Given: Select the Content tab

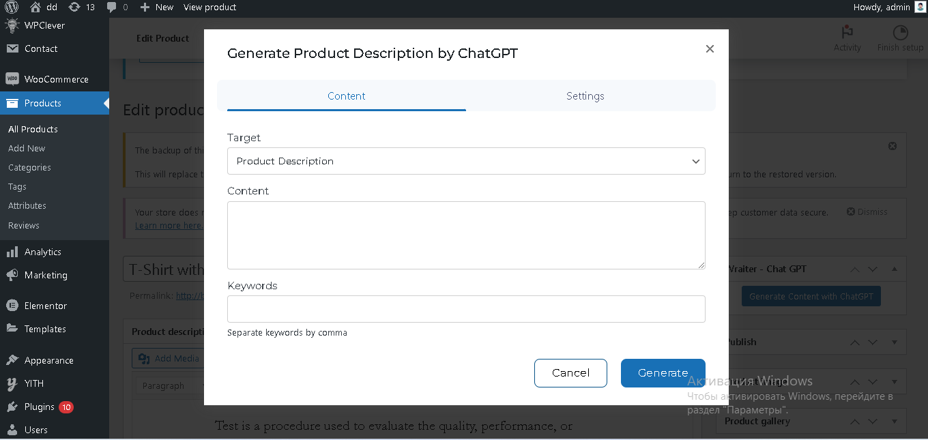Looking at the screenshot, I should [x=347, y=96].
